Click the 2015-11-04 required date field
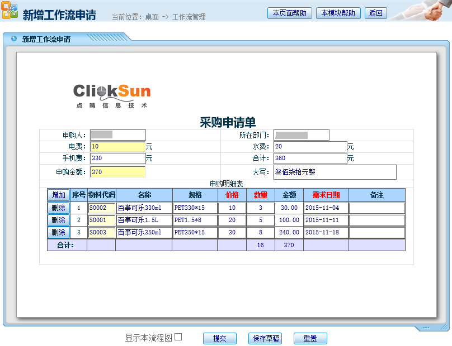 click(326, 208)
